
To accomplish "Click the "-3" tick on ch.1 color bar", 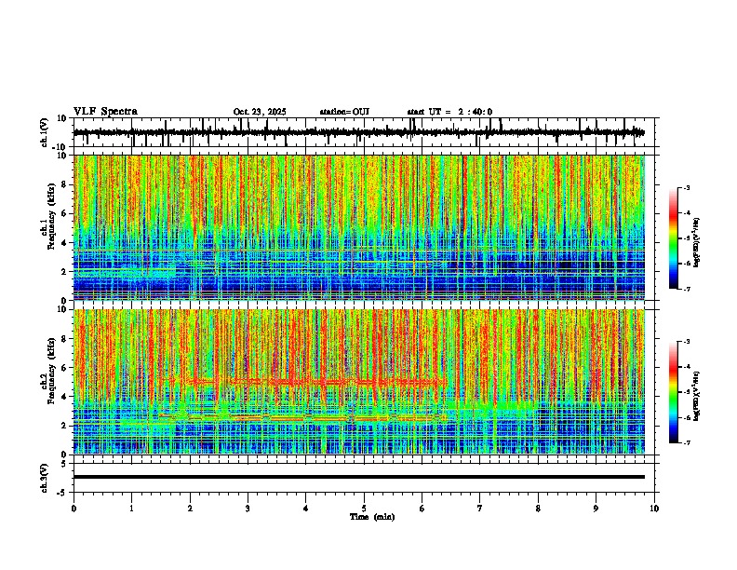I will pos(686,187).
